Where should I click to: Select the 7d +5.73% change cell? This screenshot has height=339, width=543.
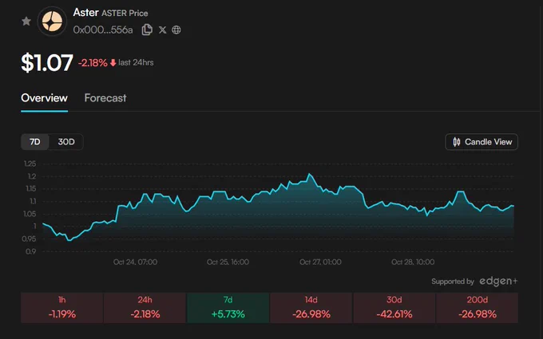228,308
